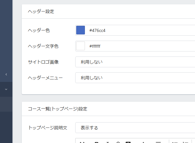The height and width of the screenshot is (143, 195).
Task: Click text highlight color icon in editor
Action: tap(128, 142)
